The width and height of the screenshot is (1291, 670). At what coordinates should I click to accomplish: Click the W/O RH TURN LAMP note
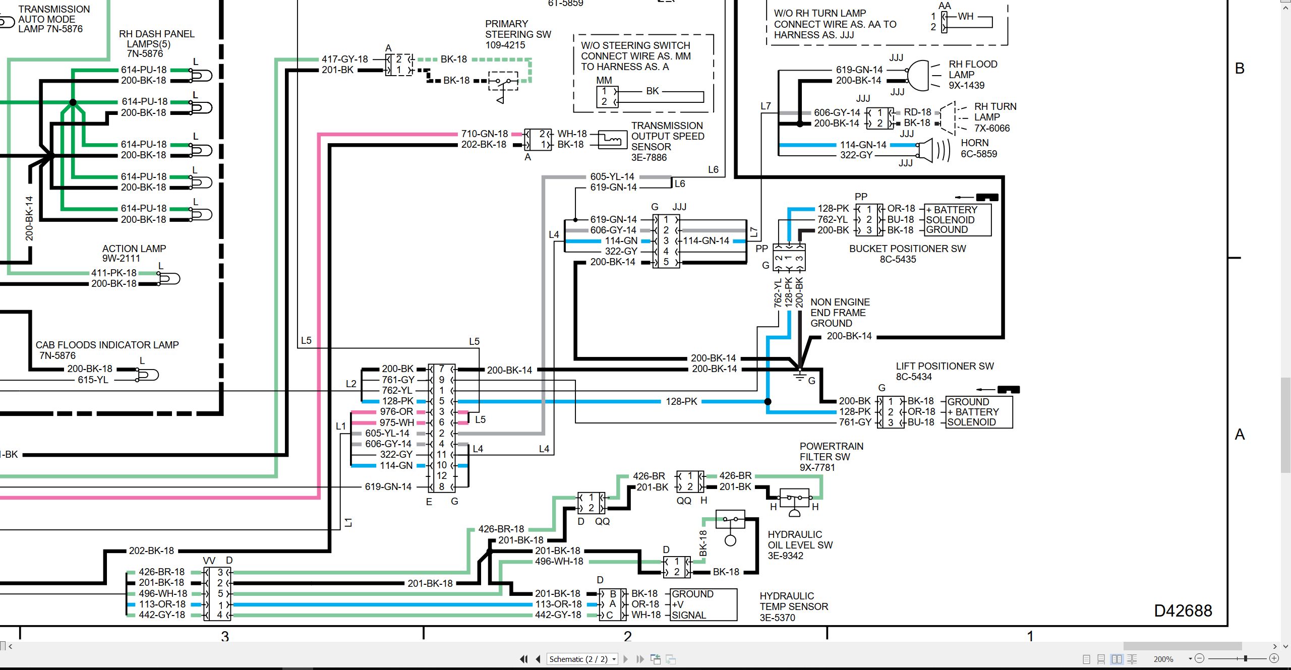click(835, 24)
